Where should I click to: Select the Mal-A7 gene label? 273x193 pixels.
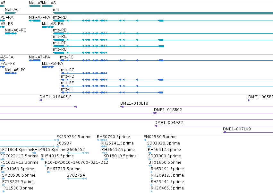pyautogui.click(x=36, y=3)
